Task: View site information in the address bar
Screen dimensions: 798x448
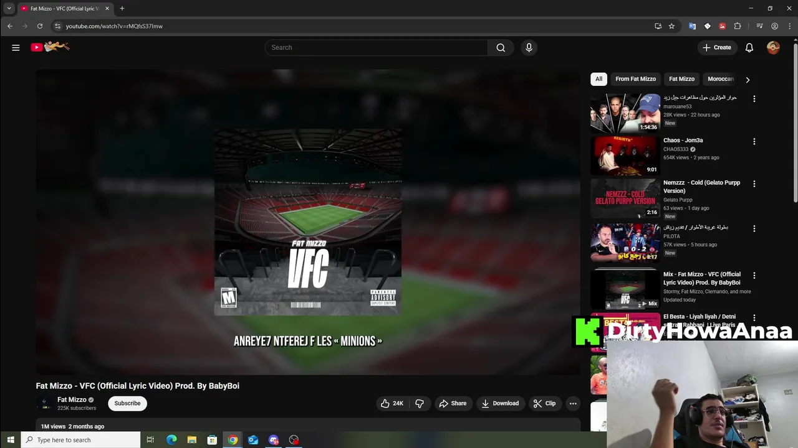Action: point(57,26)
